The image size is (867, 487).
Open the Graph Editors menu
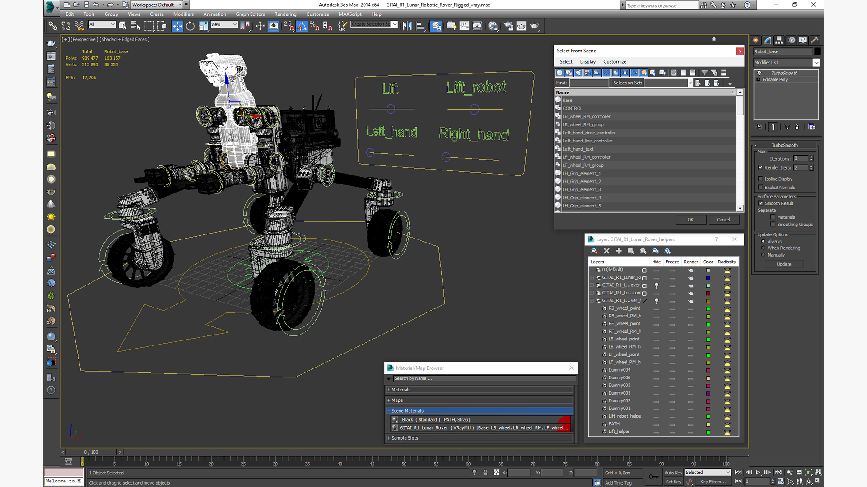pos(250,14)
